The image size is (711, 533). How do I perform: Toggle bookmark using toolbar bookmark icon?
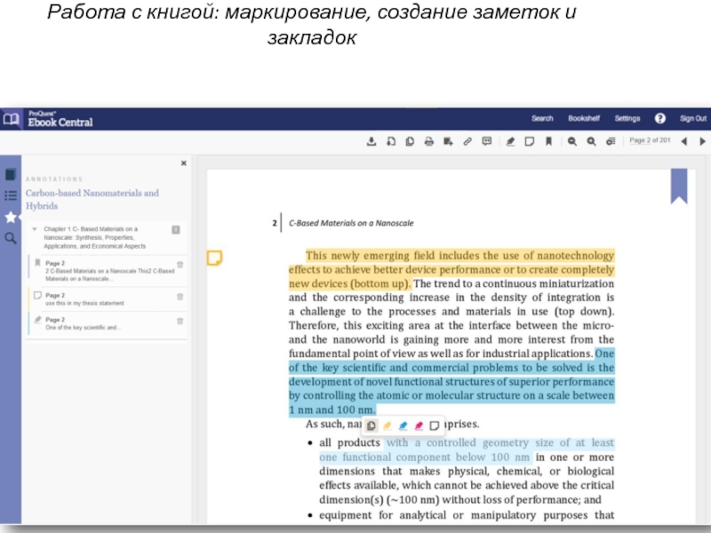coord(549,141)
